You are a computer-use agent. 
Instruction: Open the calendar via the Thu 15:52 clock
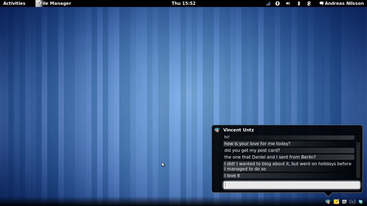click(183, 3)
